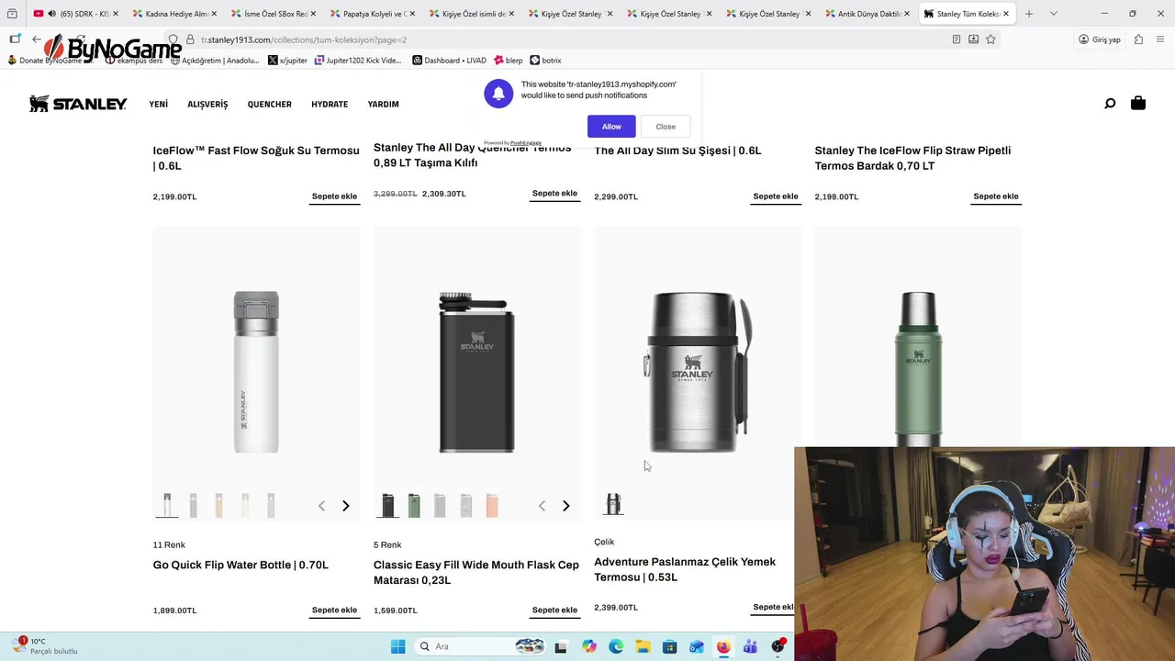Open the blerp bookmark

508,61
